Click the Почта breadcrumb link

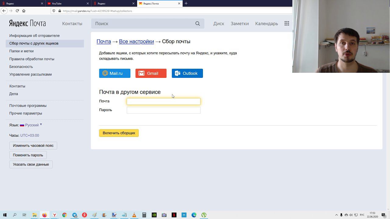(x=104, y=41)
